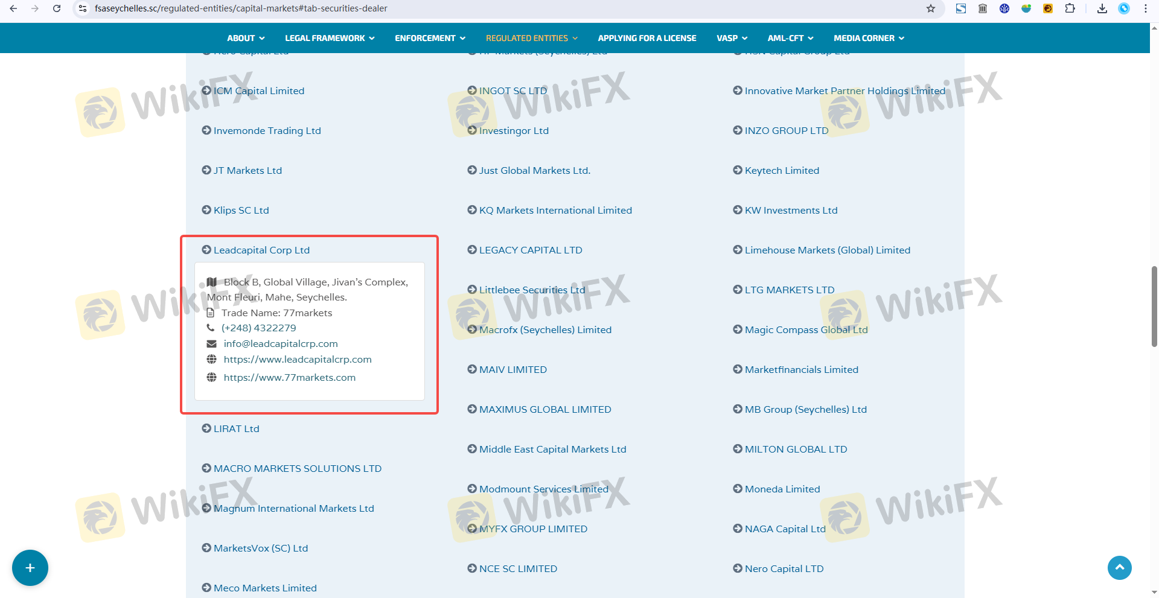Expand the LIRAT Ltd entry

point(235,428)
